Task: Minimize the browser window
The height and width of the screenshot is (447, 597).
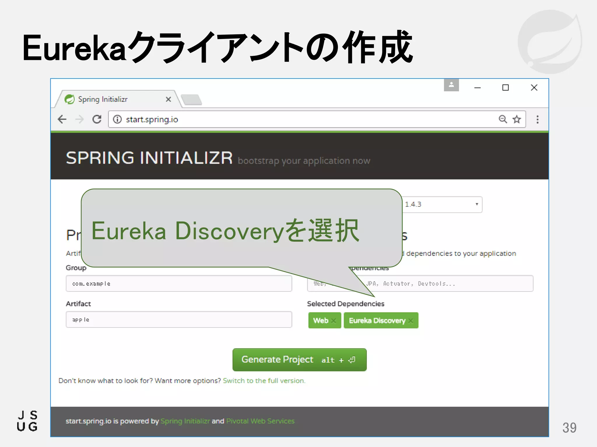Action: pos(477,88)
